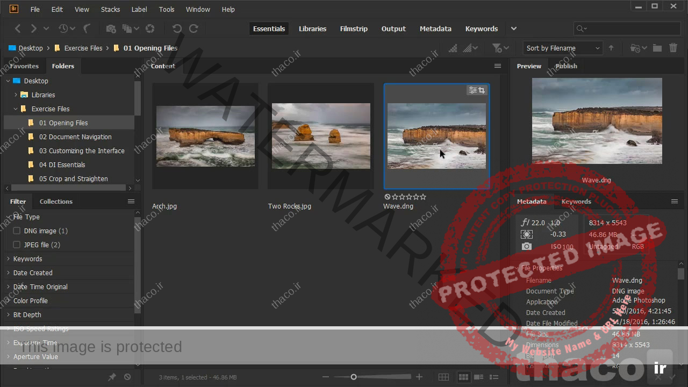Open the Label menu
The height and width of the screenshot is (387, 688).
coord(139,9)
